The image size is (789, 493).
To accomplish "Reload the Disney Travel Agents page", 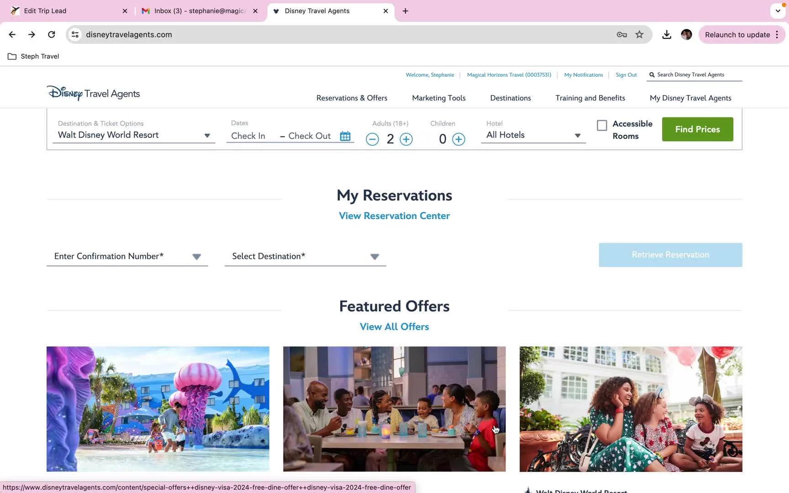I will coord(52,35).
